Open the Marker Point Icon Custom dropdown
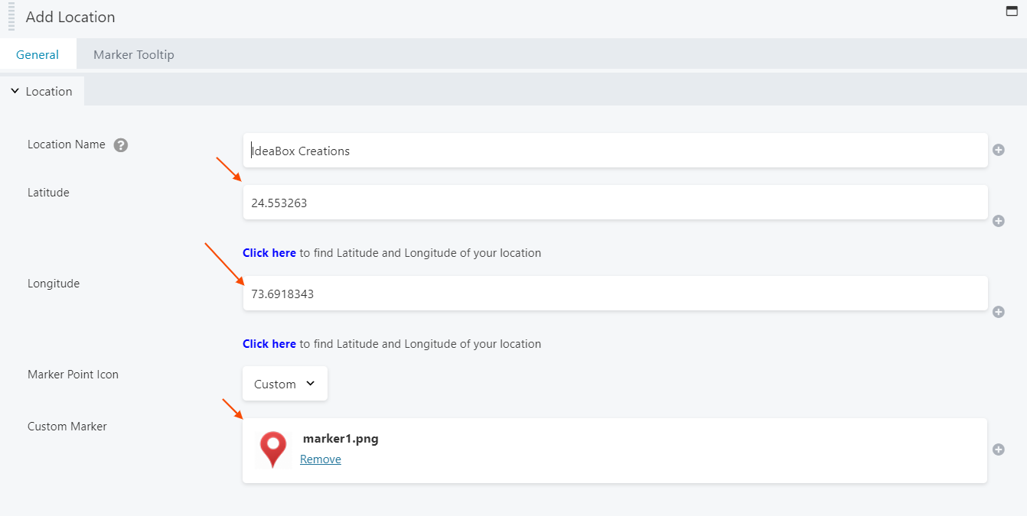 (x=285, y=384)
